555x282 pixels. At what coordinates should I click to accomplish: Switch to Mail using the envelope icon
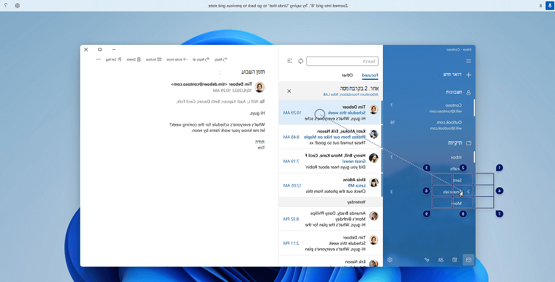point(468,260)
